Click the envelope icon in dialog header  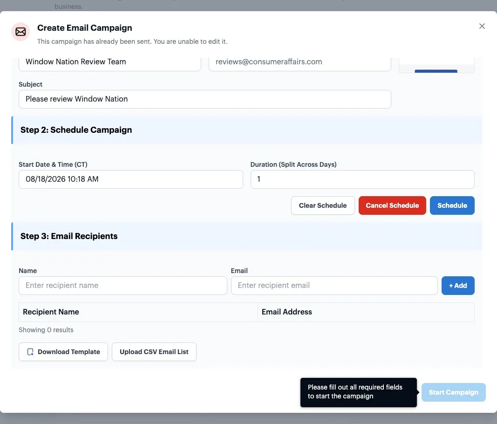(20, 32)
